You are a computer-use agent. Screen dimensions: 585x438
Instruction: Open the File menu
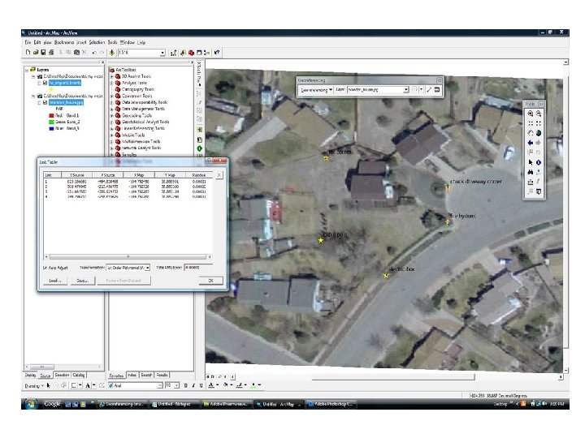[x=28, y=42]
